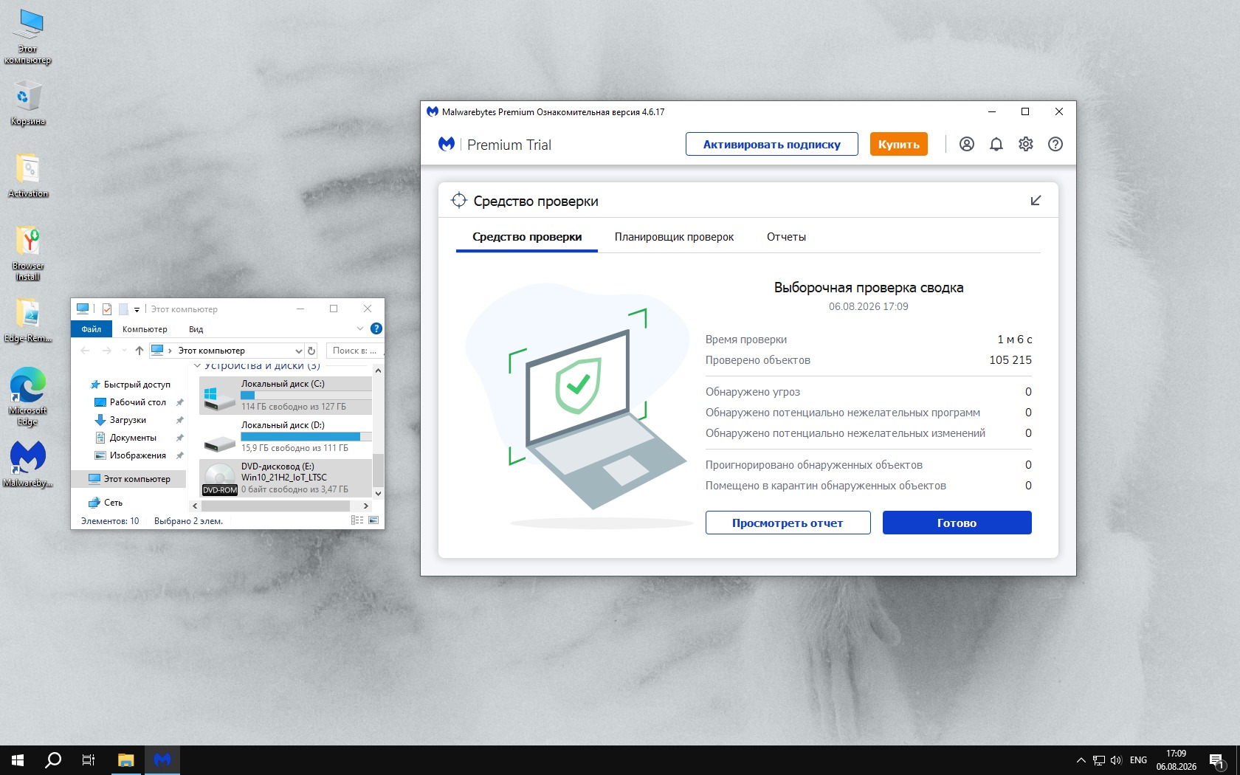The image size is (1240, 775).
Task: Expand the Explorer ribbon chevron
Action: pyautogui.click(x=360, y=329)
